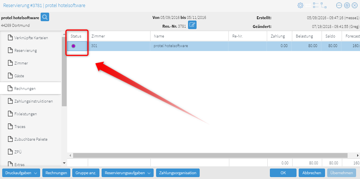360x179 pixels.
Task: Confirm with the OK button
Action: (x=283, y=173)
